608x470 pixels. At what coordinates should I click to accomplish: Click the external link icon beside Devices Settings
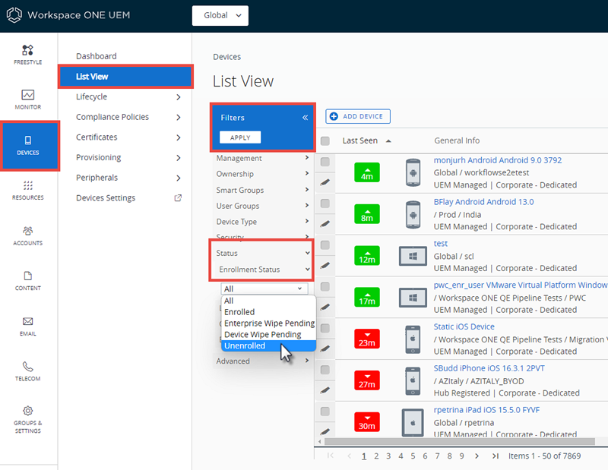click(178, 198)
